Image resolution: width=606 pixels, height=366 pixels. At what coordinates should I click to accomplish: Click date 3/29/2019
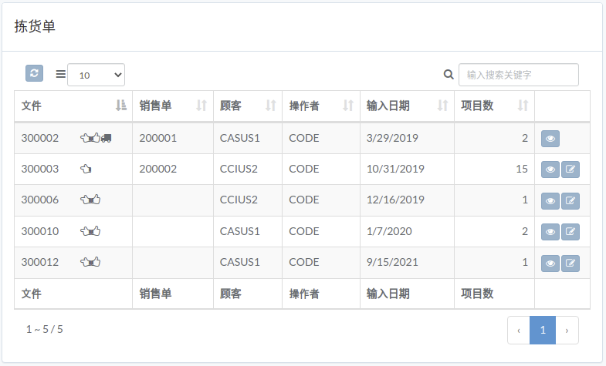[x=392, y=138]
